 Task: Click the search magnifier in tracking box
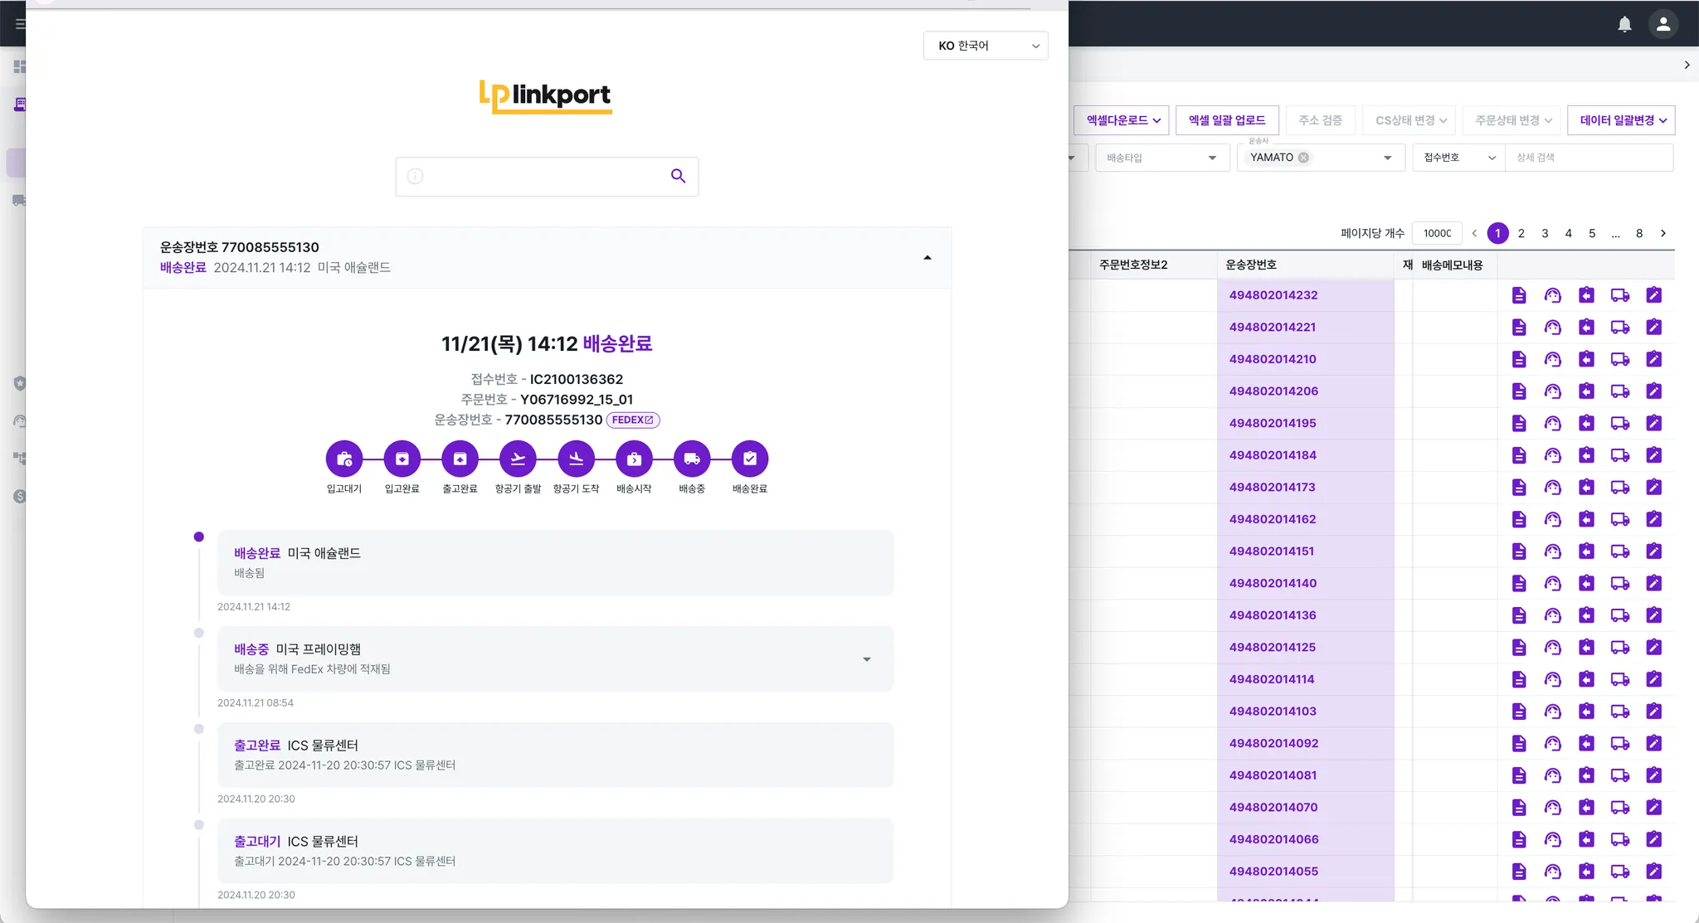678,176
